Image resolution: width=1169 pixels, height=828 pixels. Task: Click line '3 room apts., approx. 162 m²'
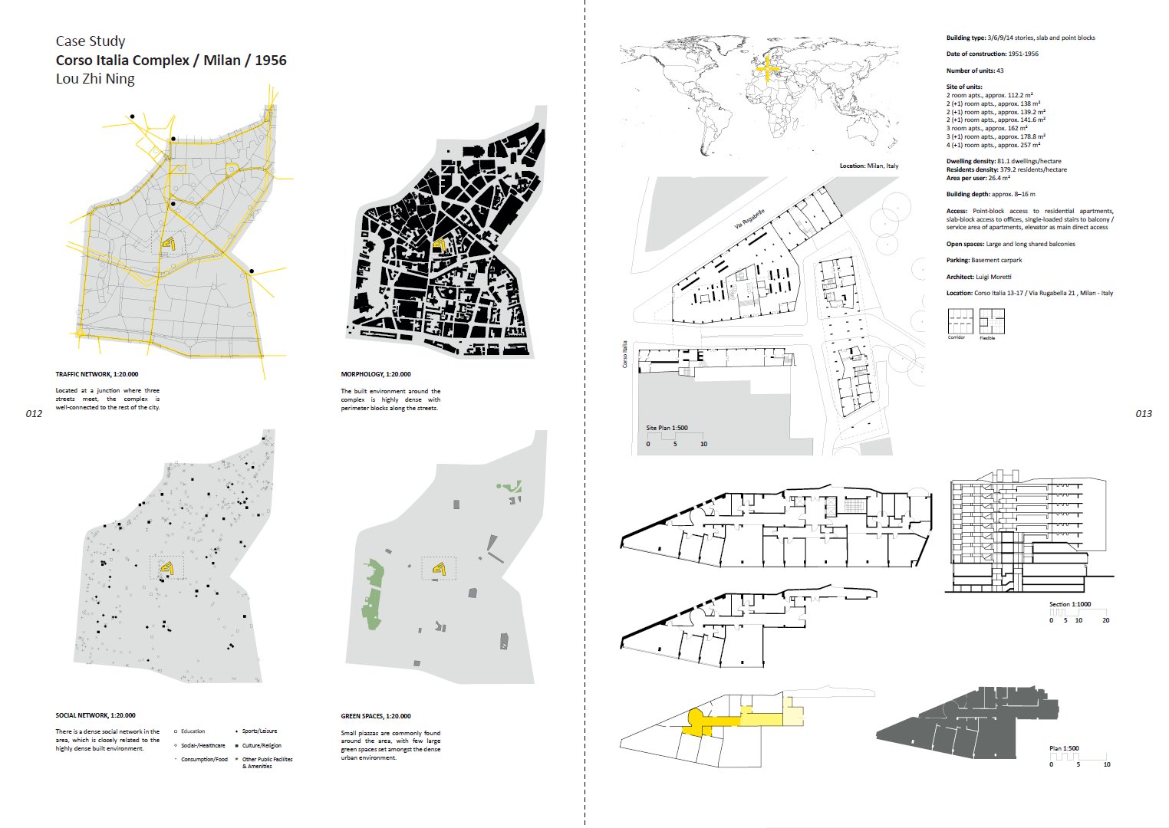(987, 128)
